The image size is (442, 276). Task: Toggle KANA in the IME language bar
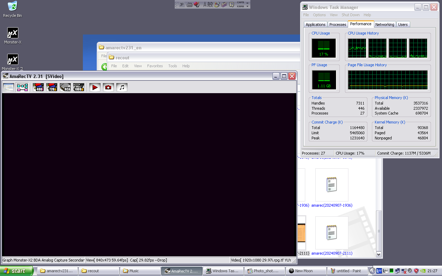(240, 6)
